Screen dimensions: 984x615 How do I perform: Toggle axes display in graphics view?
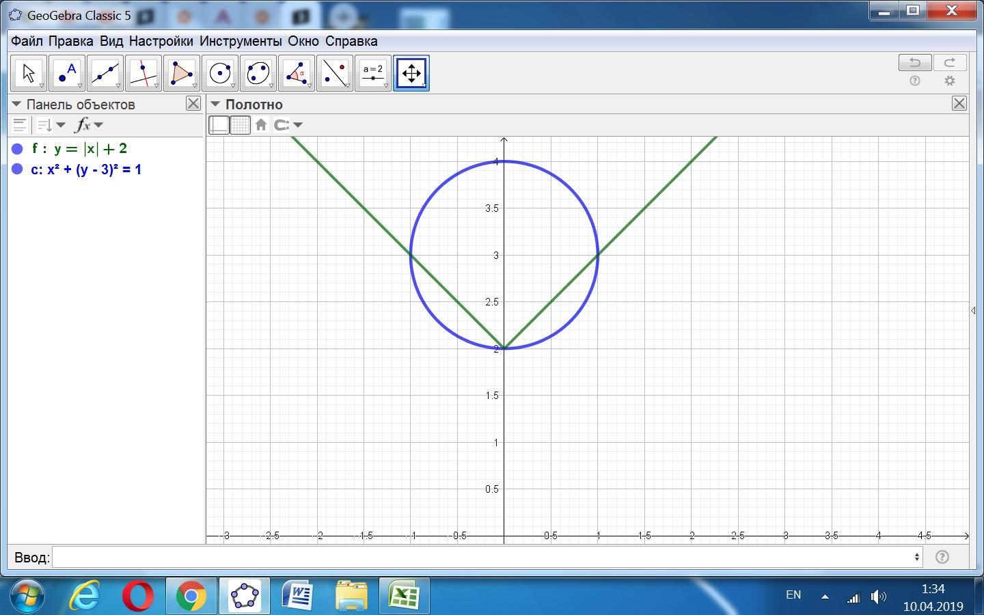click(x=219, y=125)
